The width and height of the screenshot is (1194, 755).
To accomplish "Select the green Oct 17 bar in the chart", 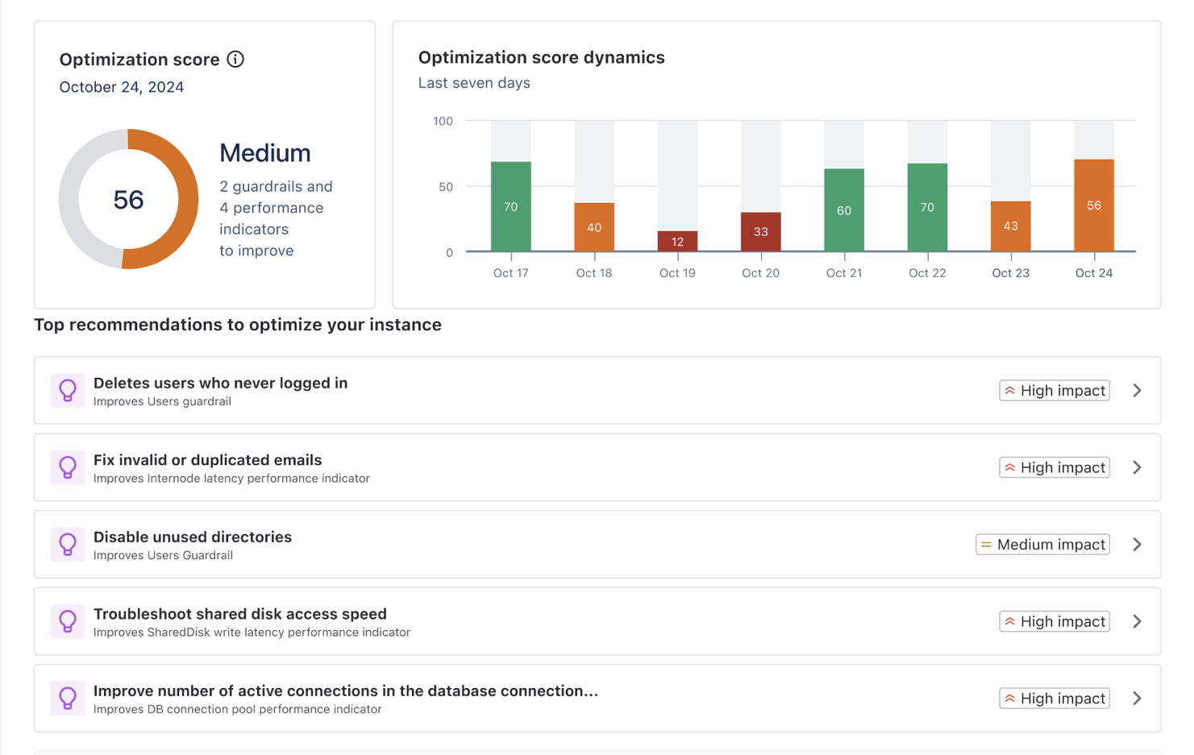I will coord(510,205).
